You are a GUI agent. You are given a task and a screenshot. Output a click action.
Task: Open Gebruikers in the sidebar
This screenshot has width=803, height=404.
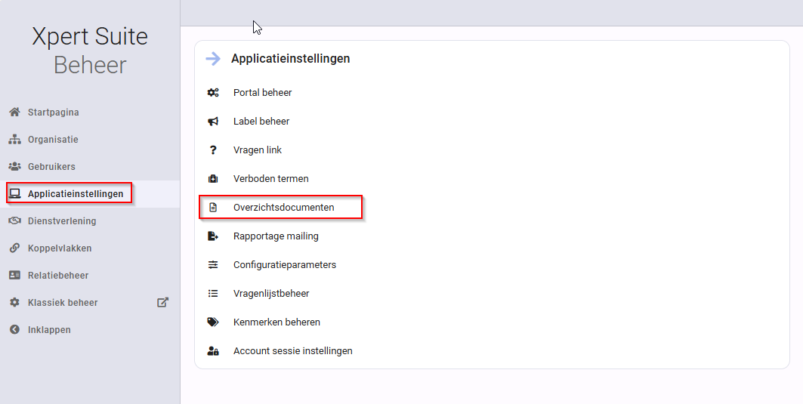(51, 166)
